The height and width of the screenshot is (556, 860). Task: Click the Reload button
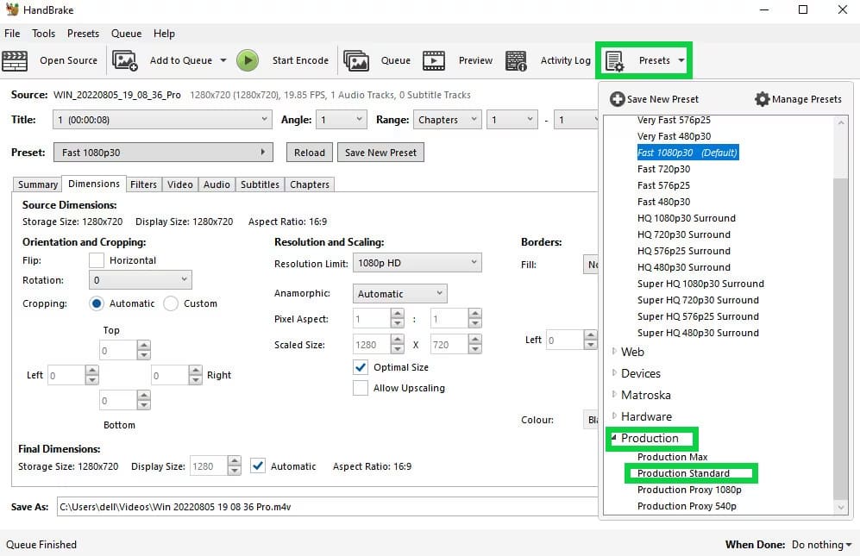point(310,153)
